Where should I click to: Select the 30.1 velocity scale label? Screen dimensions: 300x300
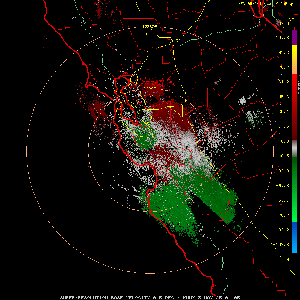click(284, 112)
